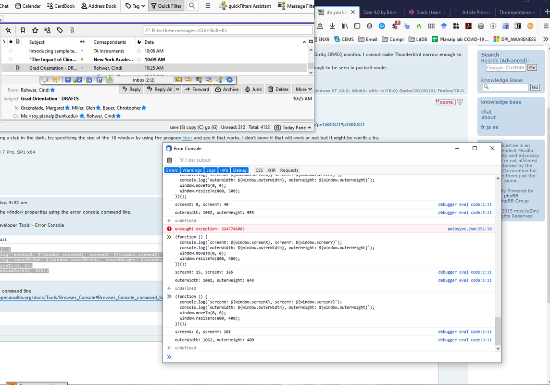Toggle tags filter in quick filter bar
Screen dimensions: 550x385
point(60,30)
